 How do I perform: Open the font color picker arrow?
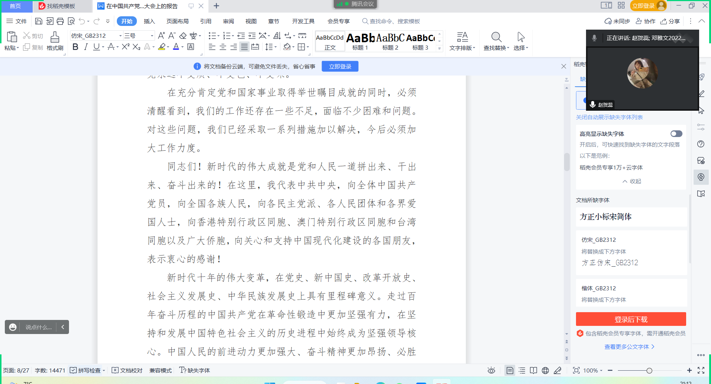point(182,47)
